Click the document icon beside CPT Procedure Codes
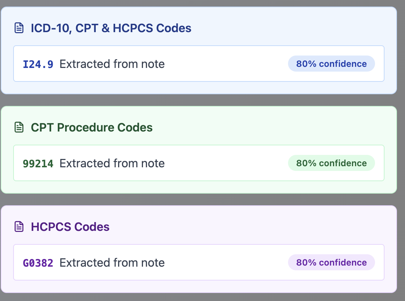Image resolution: width=405 pixels, height=301 pixels. [x=19, y=127]
